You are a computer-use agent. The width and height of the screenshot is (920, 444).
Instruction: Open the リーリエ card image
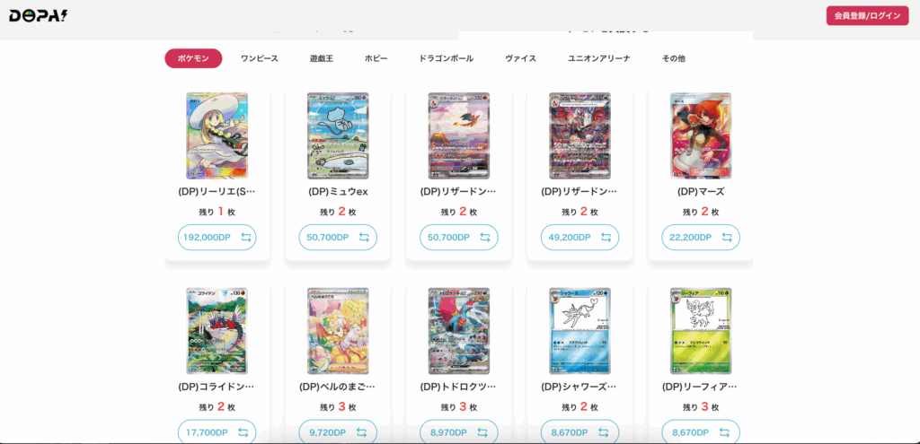[x=217, y=135]
